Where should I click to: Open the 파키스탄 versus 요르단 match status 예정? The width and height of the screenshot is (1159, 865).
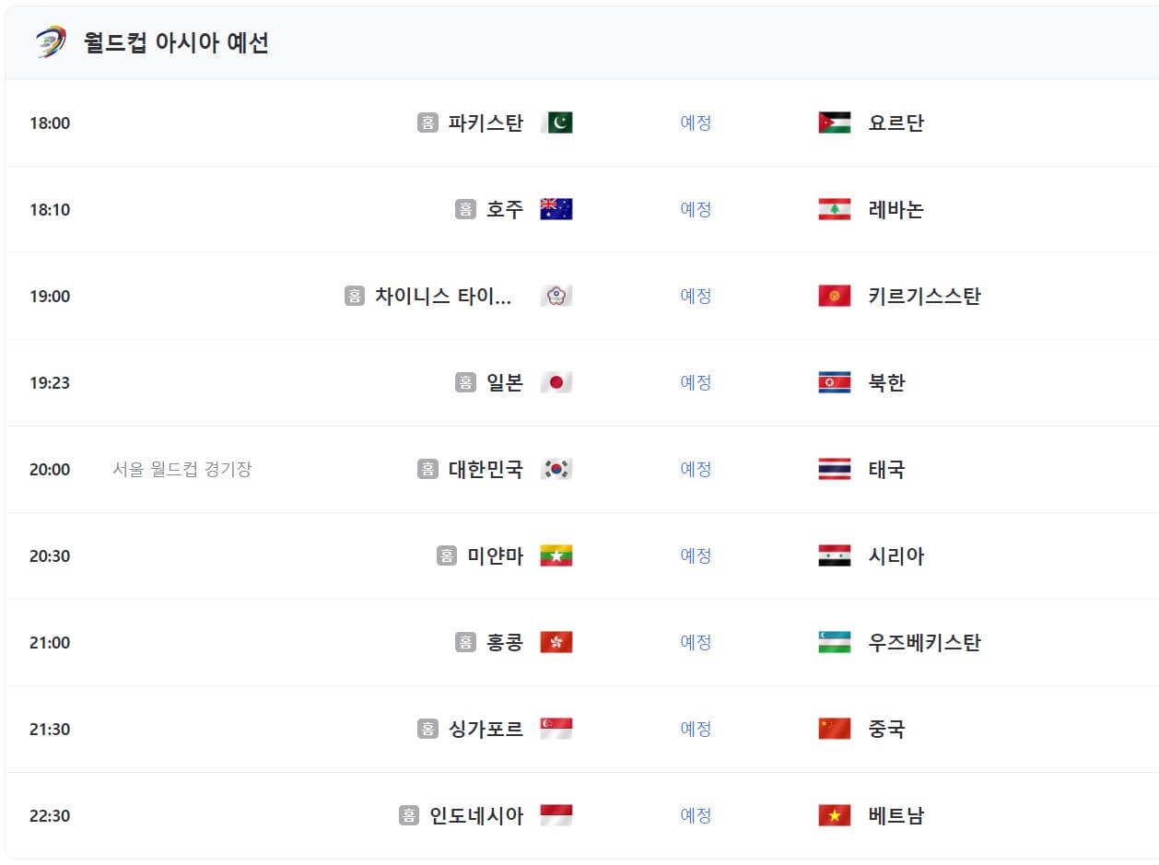coord(695,123)
